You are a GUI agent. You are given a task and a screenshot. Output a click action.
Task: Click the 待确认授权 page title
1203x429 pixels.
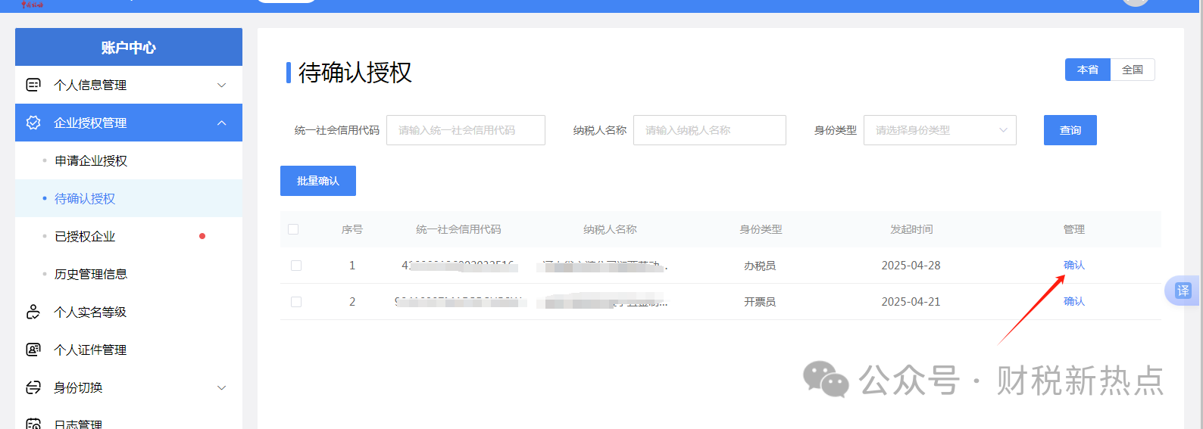tap(355, 73)
